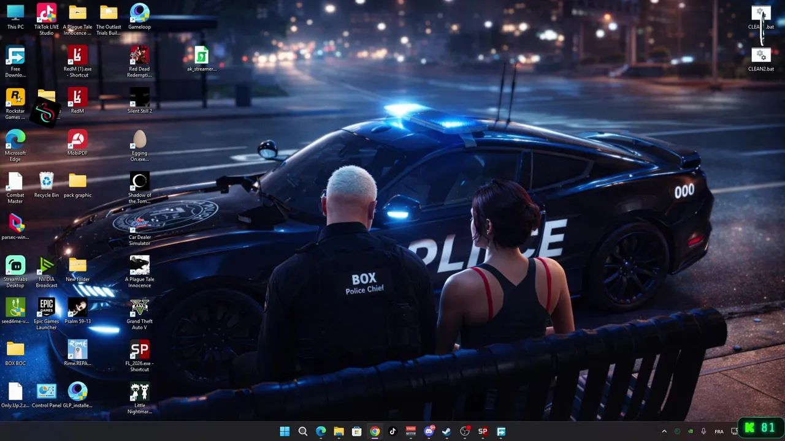Open This PC desktop icon
The image size is (785, 441).
pyautogui.click(x=15, y=17)
